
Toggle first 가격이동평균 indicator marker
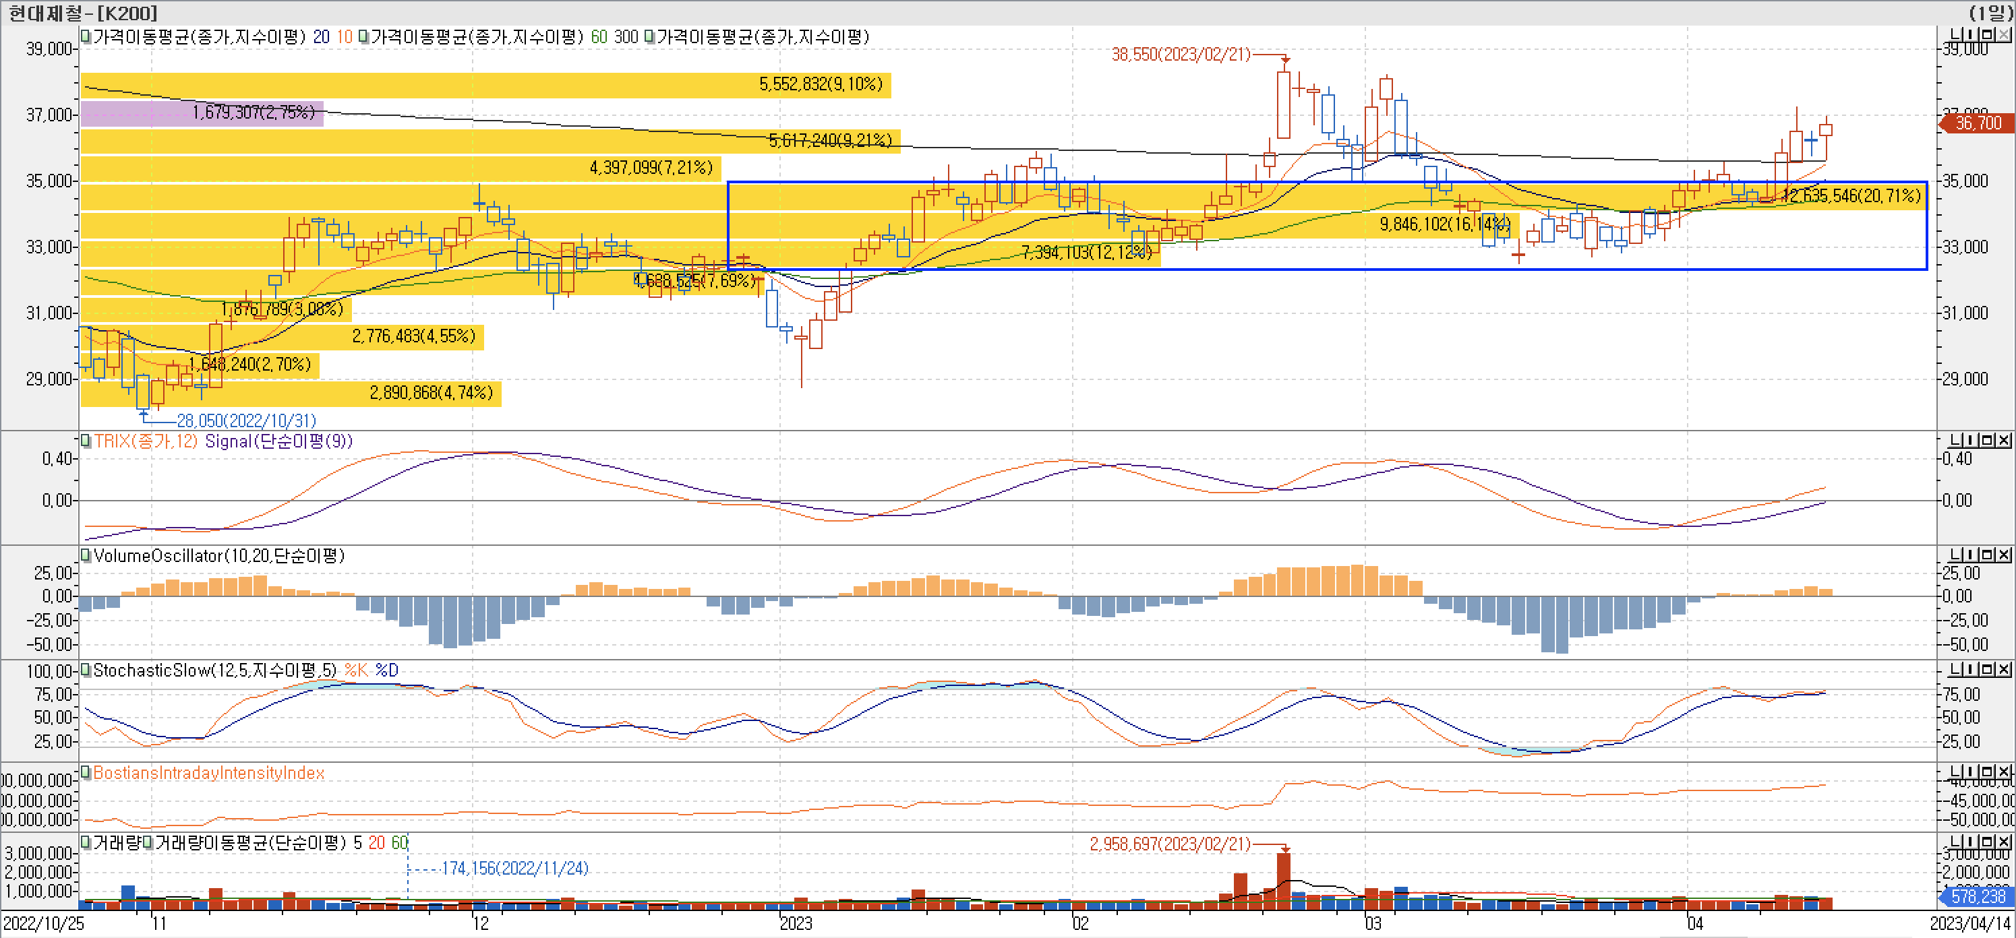pyautogui.click(x=86, y=37)
